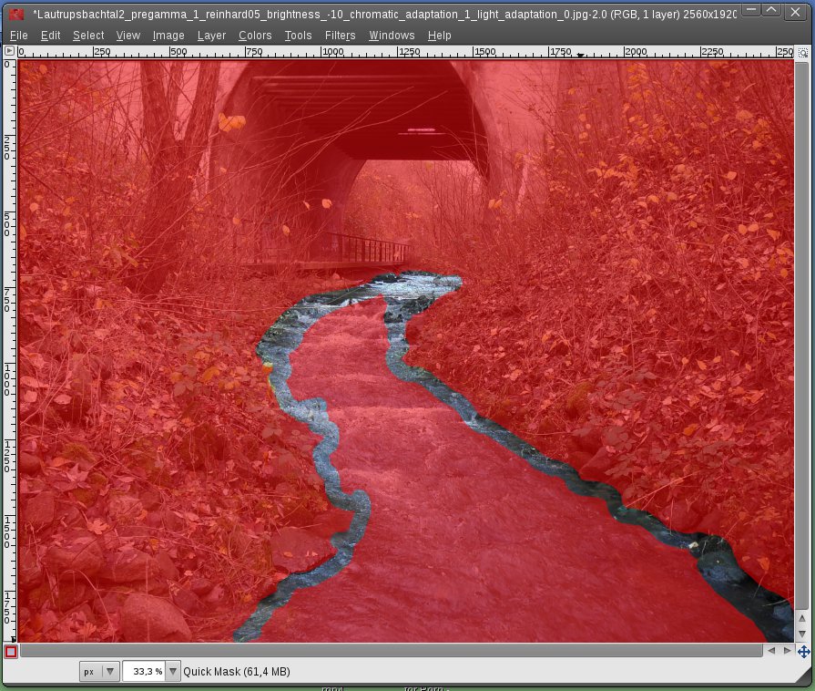This screenshot has height=691, width=815.
Task: Click the 33,3 % zoom field
Action: (144, 671)
